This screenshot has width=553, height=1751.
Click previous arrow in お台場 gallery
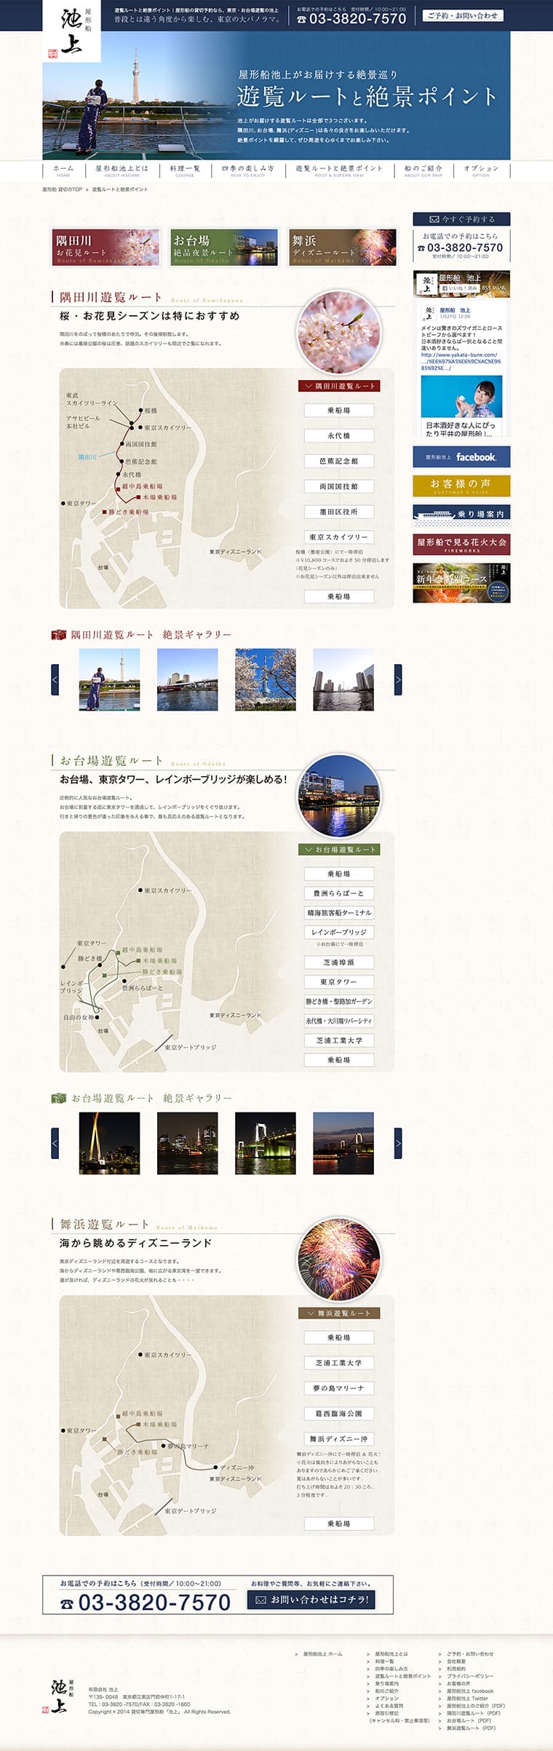pyautogui.click(x=55, y=1142)
